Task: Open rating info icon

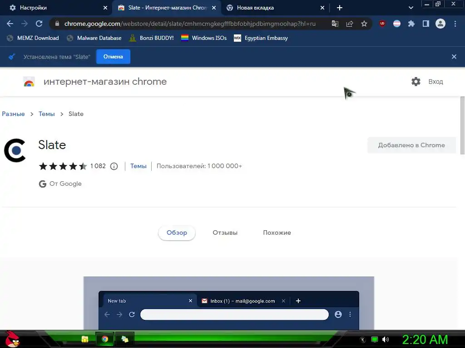Action: point(114,166)
